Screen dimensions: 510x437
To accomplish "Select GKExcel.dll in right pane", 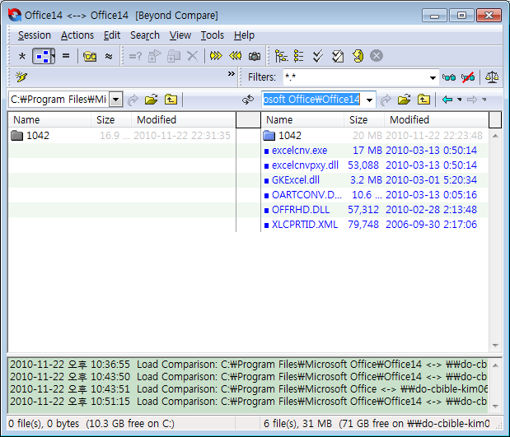I will (374, 180).
